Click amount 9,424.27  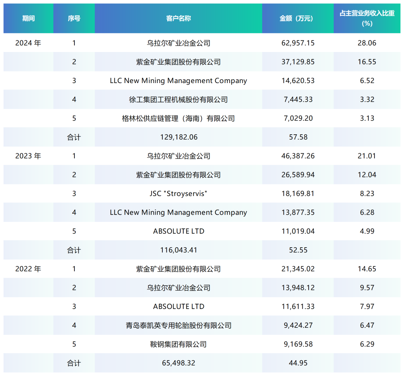(298, 325)
